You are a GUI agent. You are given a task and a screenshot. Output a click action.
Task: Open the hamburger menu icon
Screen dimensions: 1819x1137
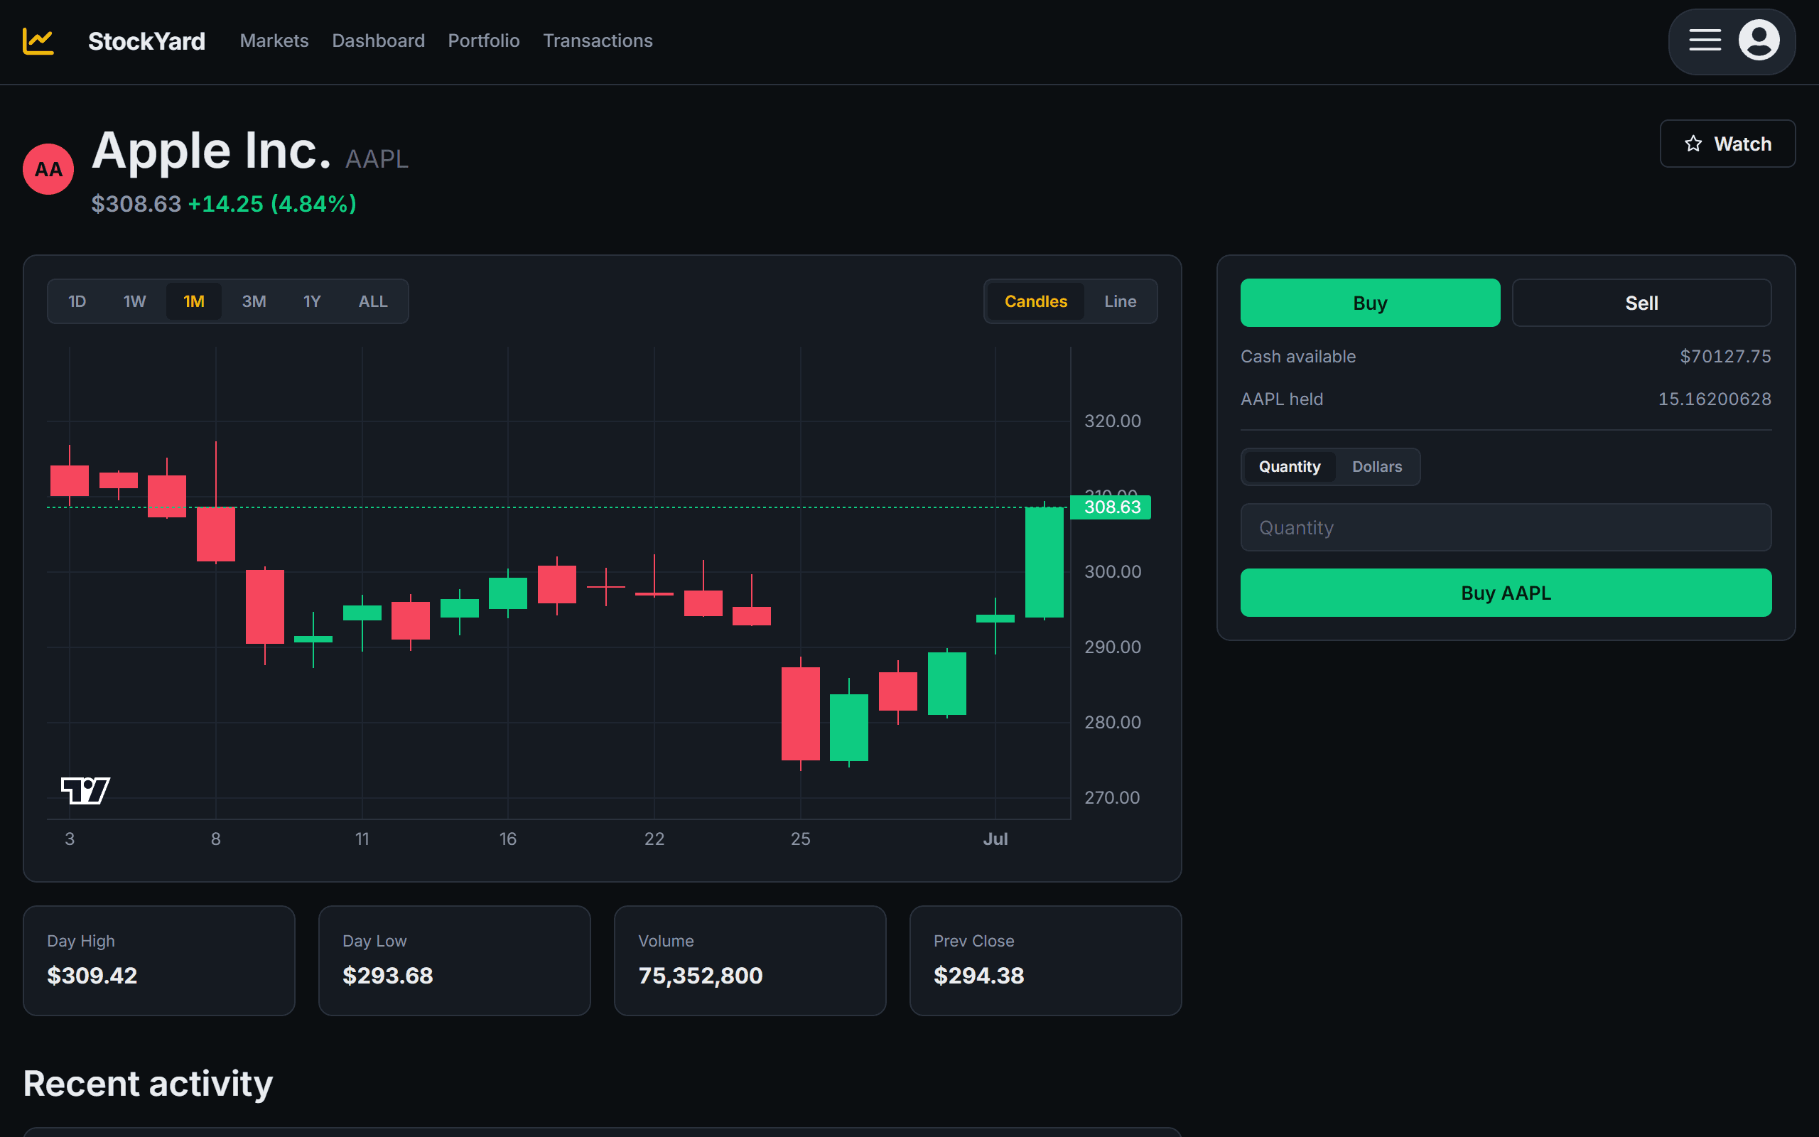(x=1705, y=41)
